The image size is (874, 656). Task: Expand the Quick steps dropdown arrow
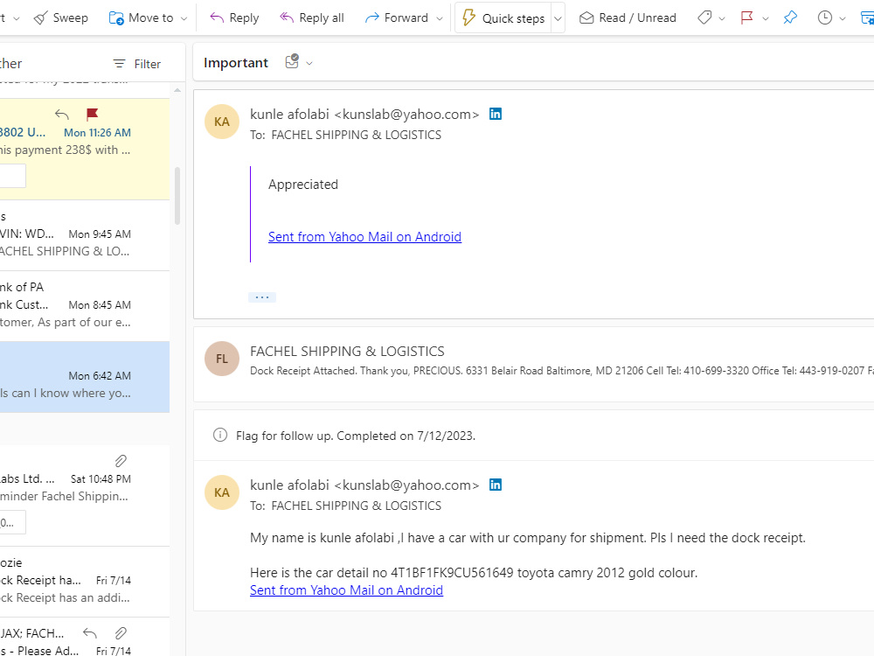tap(558, 18)
